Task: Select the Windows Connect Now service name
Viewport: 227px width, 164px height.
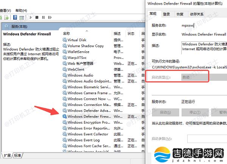Action: (89, 99)
